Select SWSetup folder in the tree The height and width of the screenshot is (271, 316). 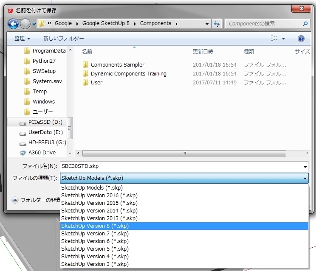(39, 71)
